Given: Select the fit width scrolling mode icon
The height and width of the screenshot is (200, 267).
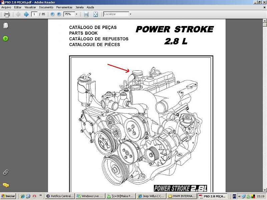Looking at the screenshot, I should 86,14.
